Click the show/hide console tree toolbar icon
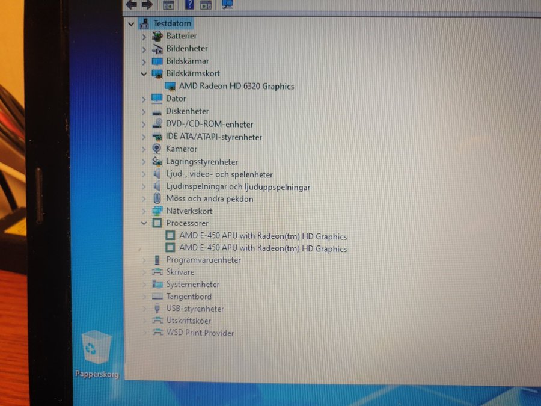Image resolution: width=541 pixels, height=406 pixels. point(168,5)
